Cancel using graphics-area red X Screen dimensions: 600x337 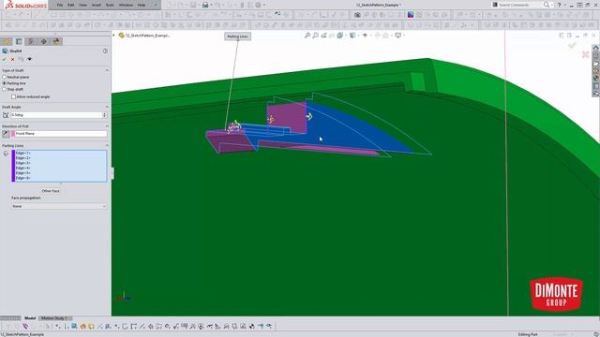(585, 54)
